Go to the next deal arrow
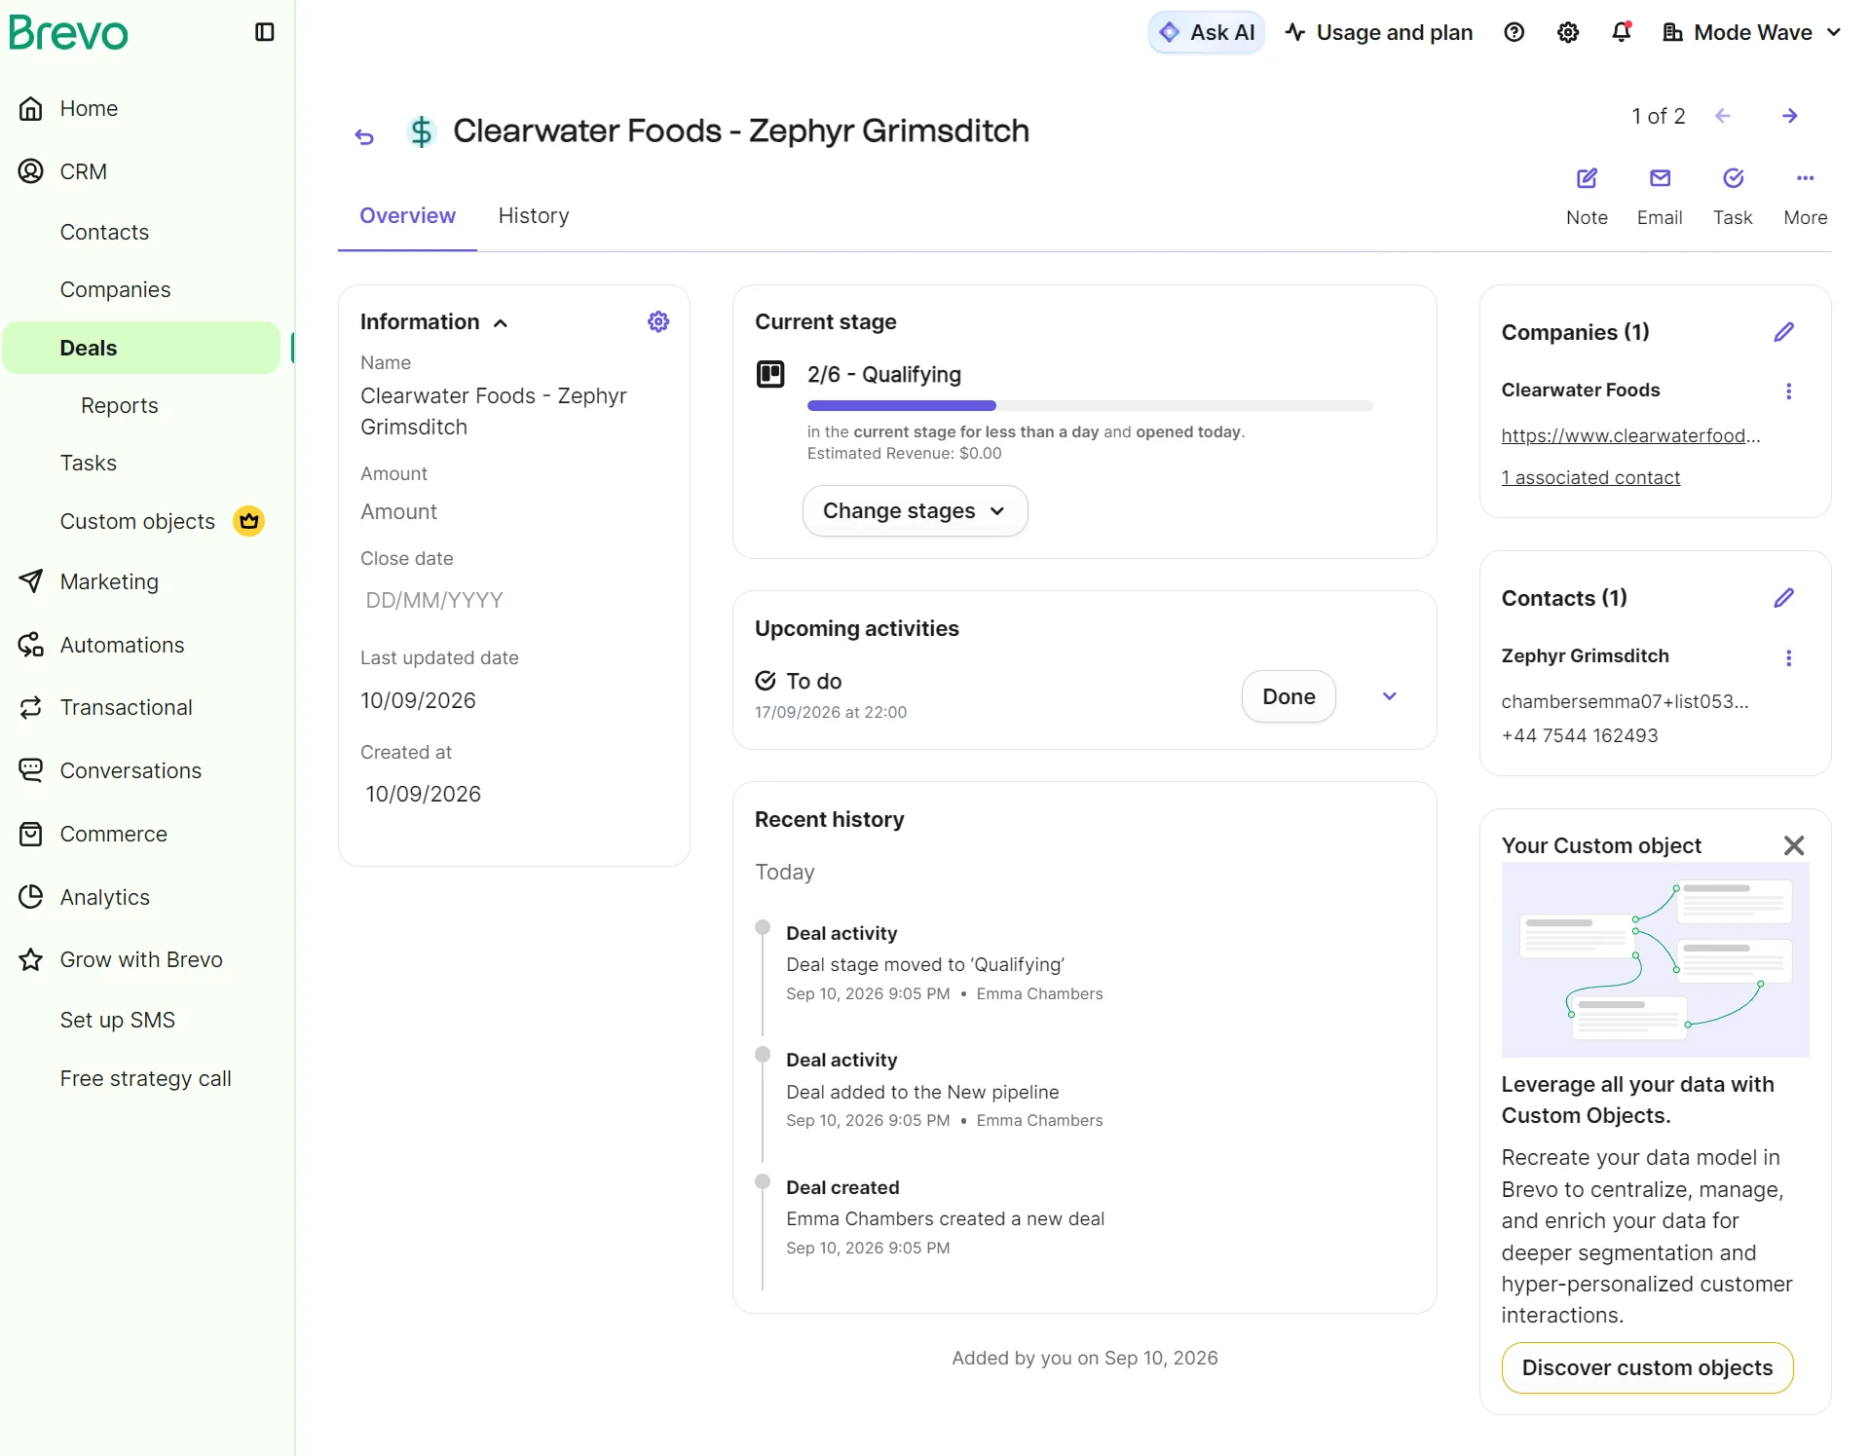The height and width of the screenshot is (1456, 1870). pyautogui.click(x=1790, y=116)
